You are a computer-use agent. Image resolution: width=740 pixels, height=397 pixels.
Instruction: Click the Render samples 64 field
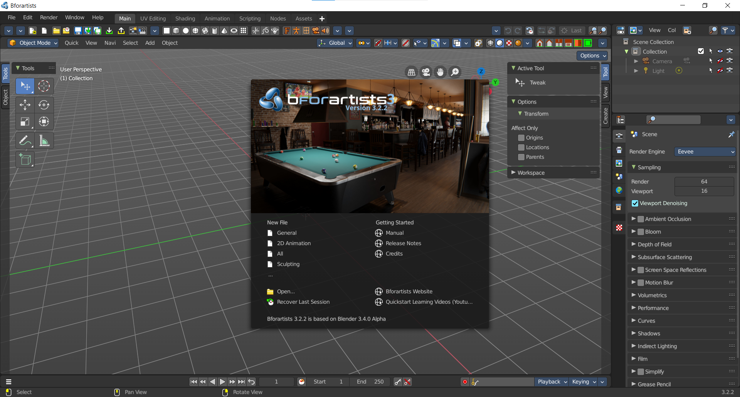[704, 182]
